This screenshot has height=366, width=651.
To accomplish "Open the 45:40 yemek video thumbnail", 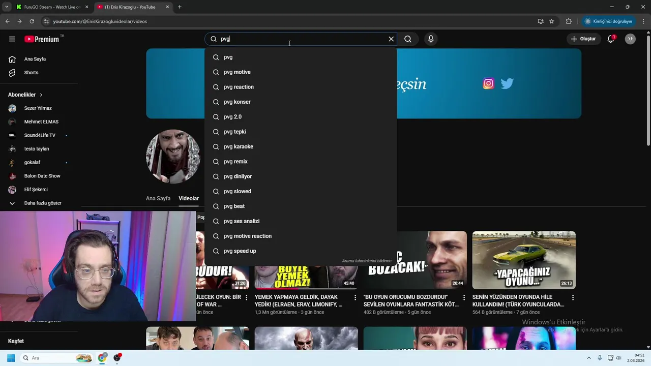I will (306, 260).
